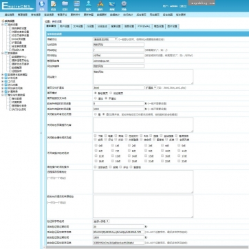This screenshot has width=249, height=249.
Task: Expand the 数据表与系统模型 tree node
Action: pyautogui.click(x=3, y=74)
